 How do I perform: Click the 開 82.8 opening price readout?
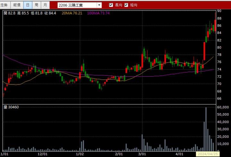[10, 13]
